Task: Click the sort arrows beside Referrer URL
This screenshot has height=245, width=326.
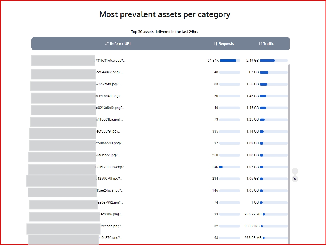Action: point(107,44)
